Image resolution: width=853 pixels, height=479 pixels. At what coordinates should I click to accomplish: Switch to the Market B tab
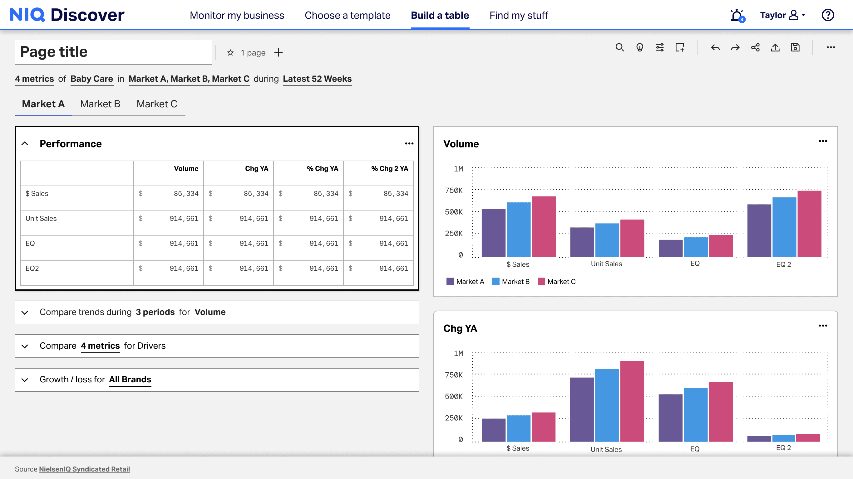tap(100, 104)
